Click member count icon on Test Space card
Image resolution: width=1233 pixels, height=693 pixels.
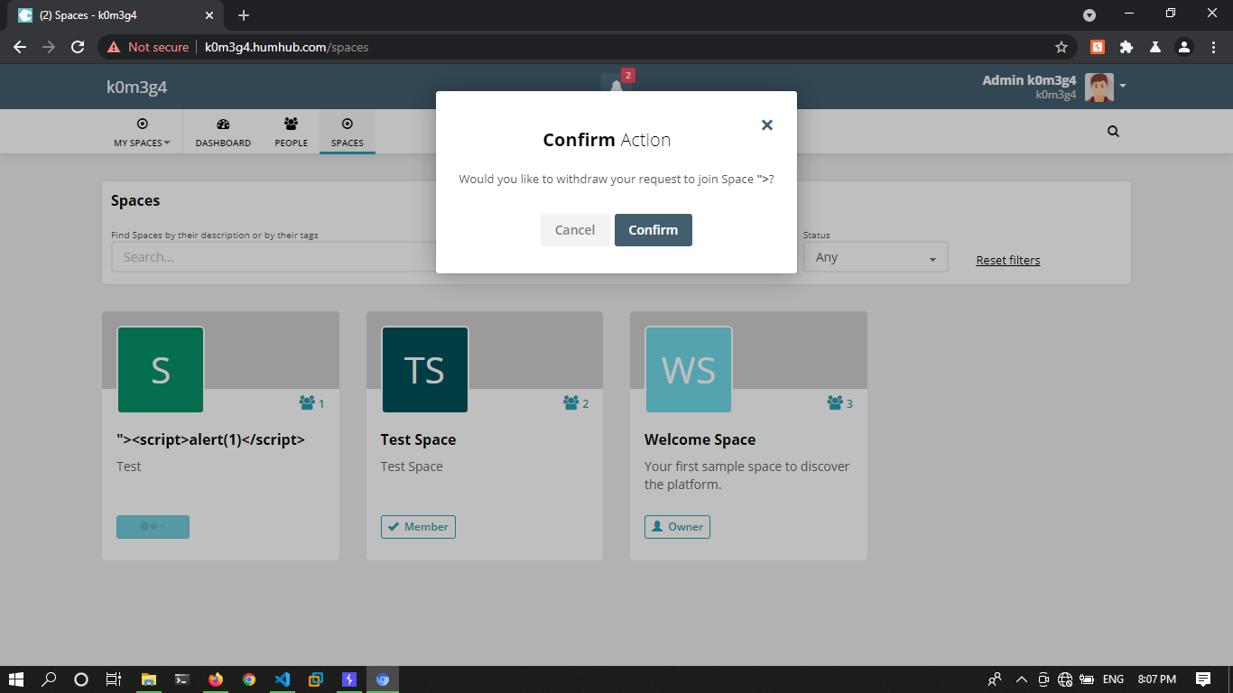(570, 402)
